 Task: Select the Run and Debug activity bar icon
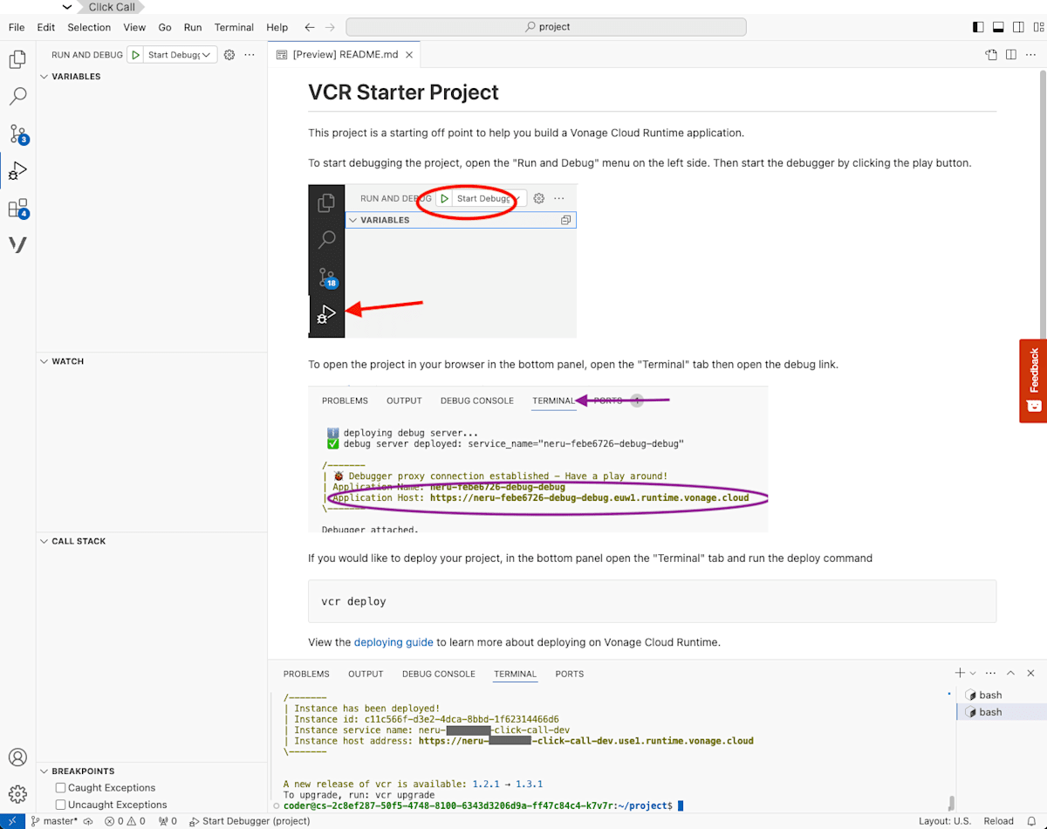tap(17, 171)
